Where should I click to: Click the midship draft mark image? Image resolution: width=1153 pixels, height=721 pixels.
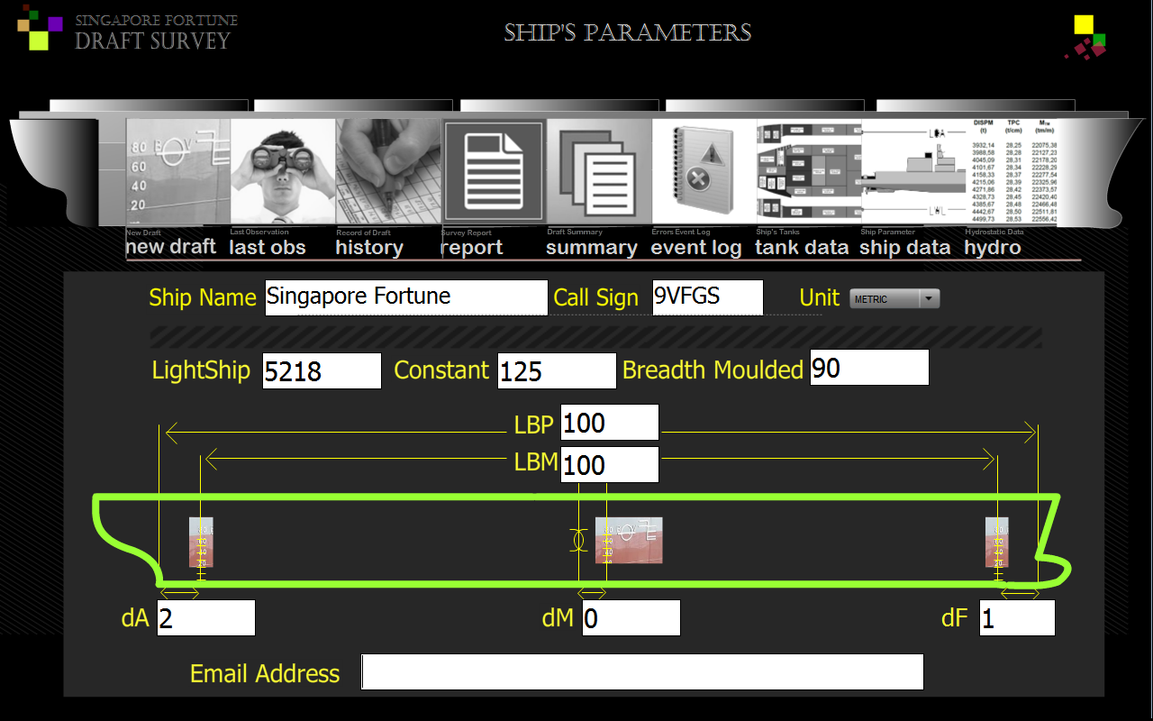coord(629,540)
